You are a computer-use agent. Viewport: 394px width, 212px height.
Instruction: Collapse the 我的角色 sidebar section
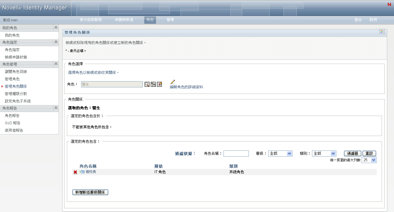[56, 28]
